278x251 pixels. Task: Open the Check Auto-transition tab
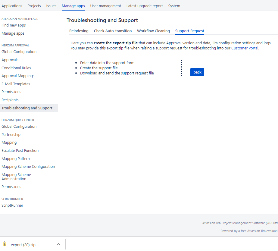pos(113,31)
